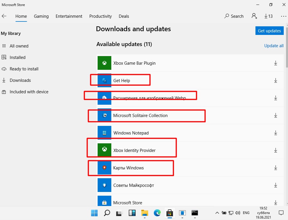Open Widgets on the taskbar
288x220 pixels.
(132, 213)
